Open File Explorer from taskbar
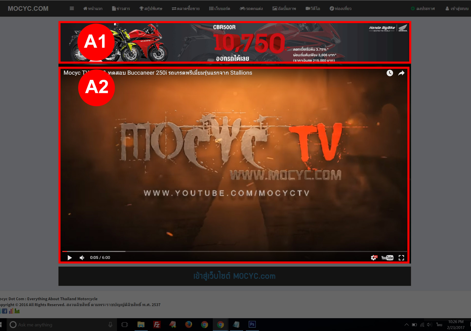This screenshot has width=471, height=331. coord(141,325)
